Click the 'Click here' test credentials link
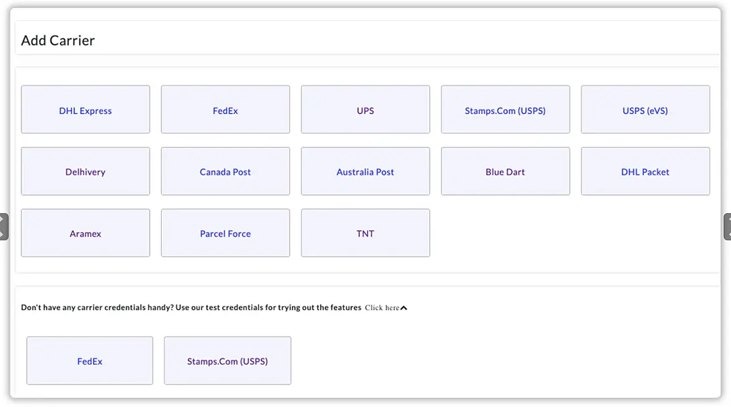The image size is (731, 407). 382,308
